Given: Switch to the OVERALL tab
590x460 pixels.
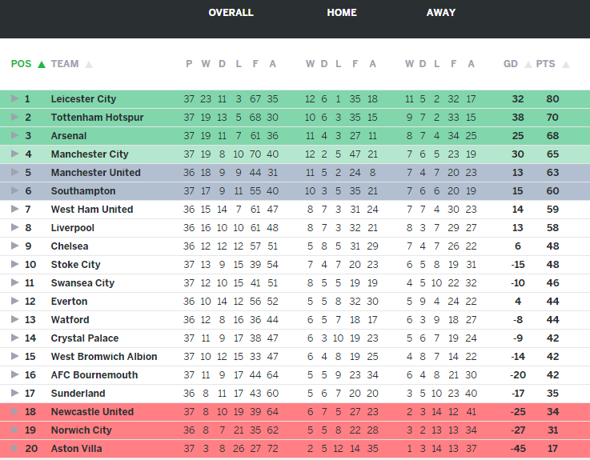Looking at the screenshot, I should [x=231, y=13].
